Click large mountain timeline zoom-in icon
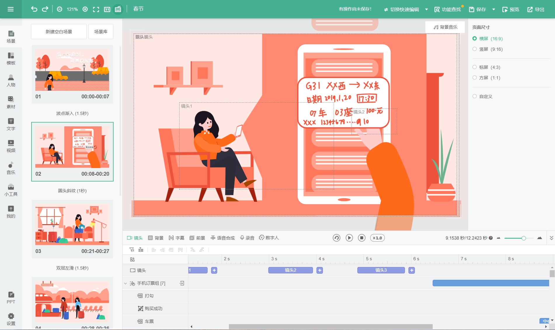 tap(540, 238)
